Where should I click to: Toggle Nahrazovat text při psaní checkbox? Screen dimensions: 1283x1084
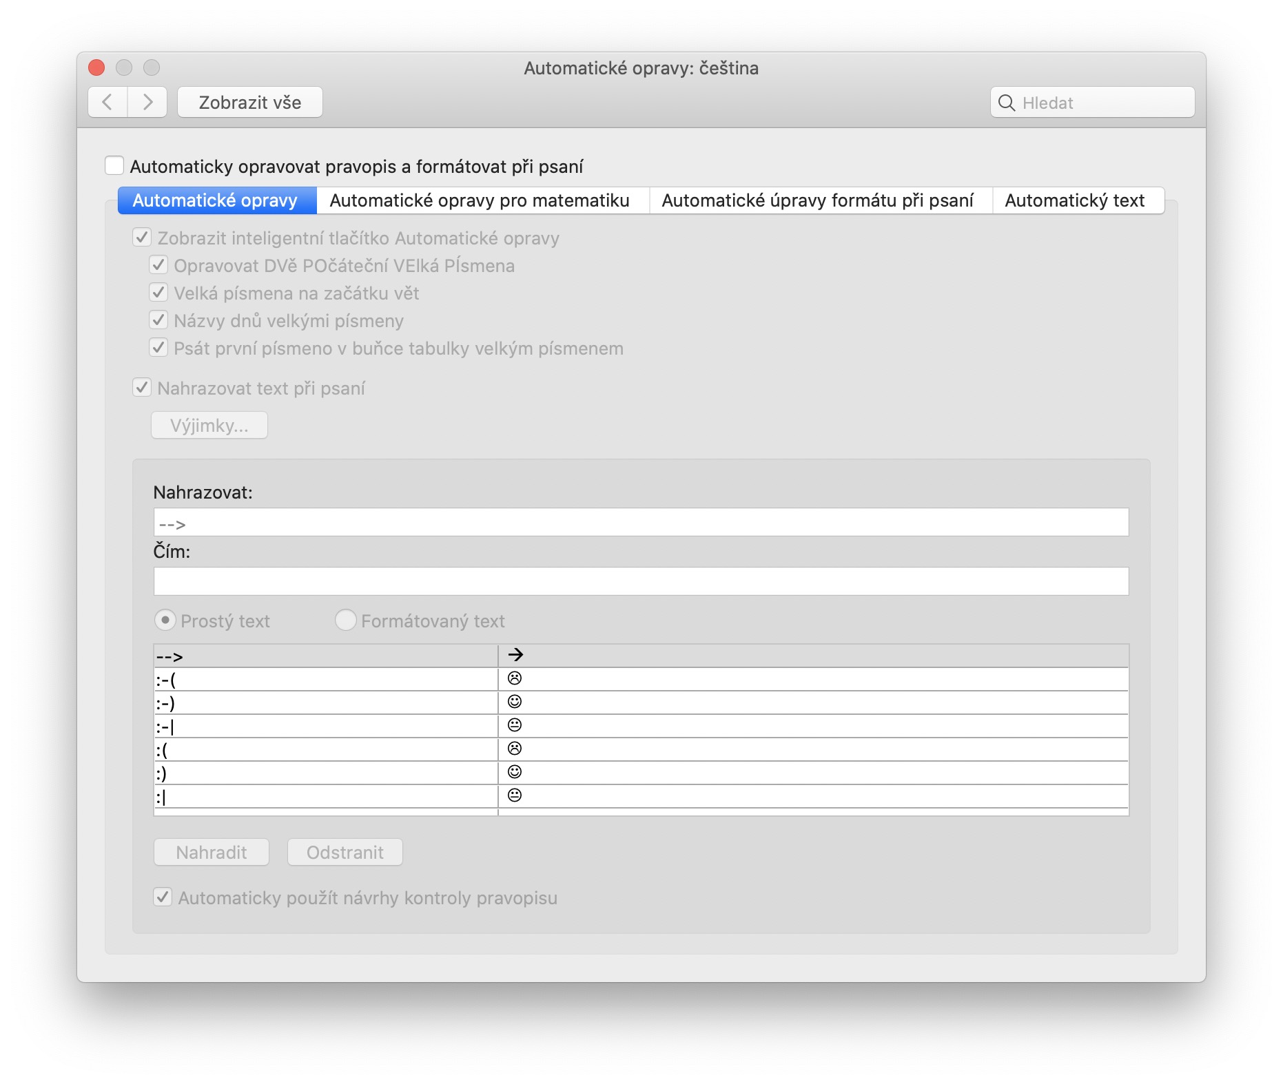(x=142, y=388)
